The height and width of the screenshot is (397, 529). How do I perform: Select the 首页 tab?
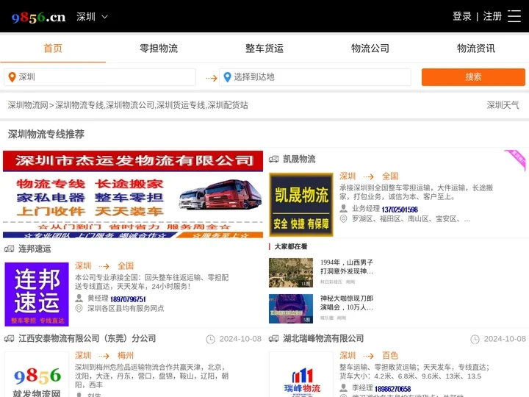(x=53, y=49)
